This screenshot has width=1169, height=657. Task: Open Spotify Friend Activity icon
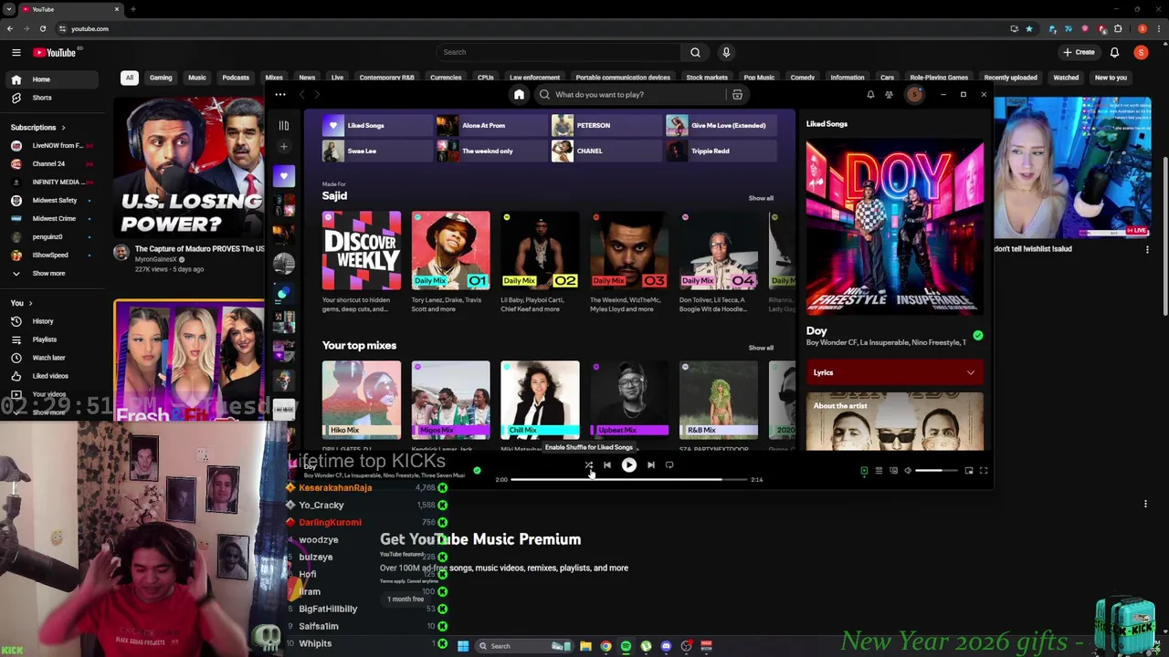tap(889, 94)
